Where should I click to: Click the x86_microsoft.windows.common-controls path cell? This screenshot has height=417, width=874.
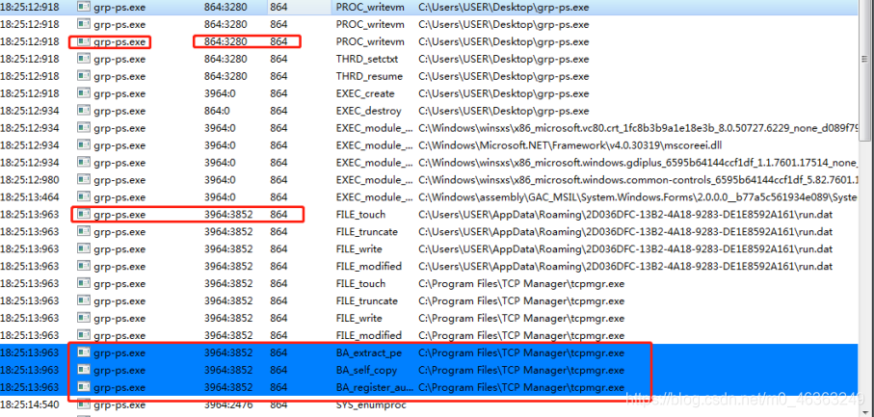coord(638,180)
